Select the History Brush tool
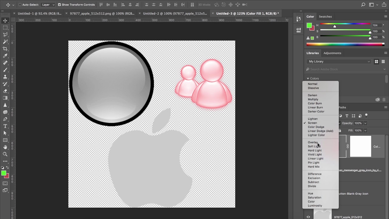The width and height of the screenshot is (389, 219). (x=5, y=84)
